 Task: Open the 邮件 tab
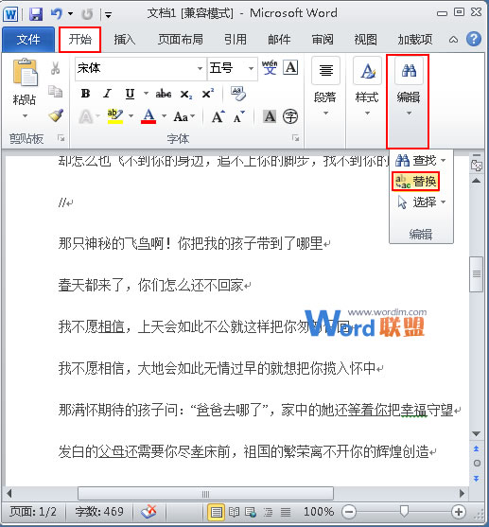[x=279, y=40]
